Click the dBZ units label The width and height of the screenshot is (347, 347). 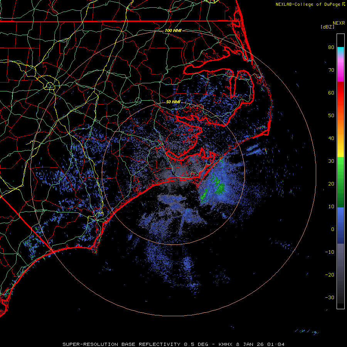[x=328, y=27]
